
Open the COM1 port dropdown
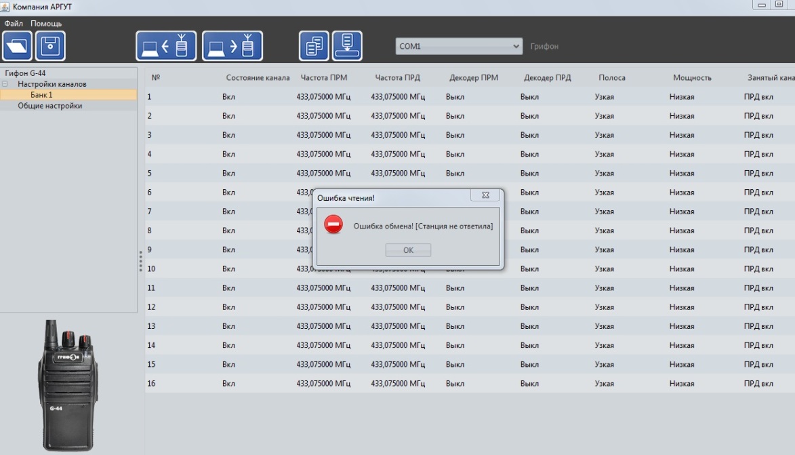[459, 46]
